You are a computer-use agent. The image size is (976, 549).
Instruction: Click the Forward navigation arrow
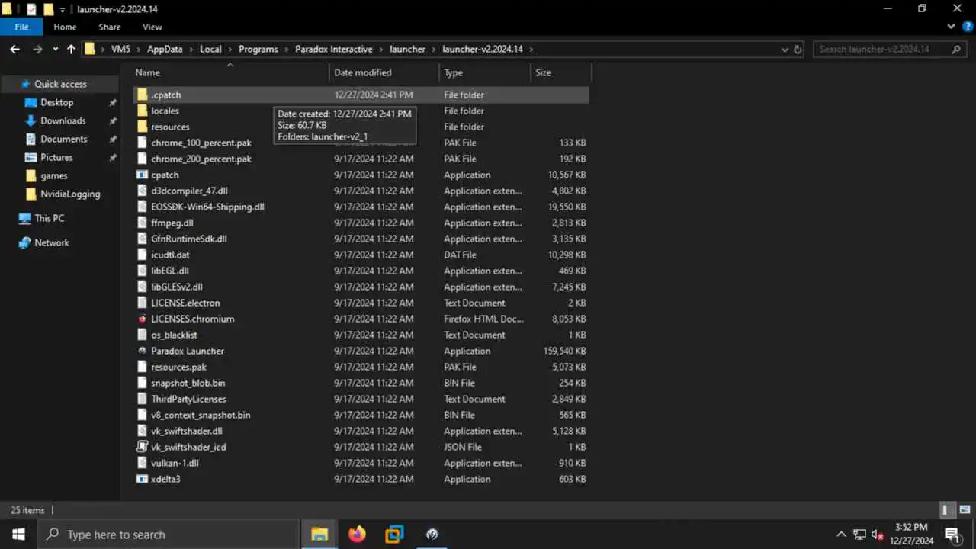[37, 49]
